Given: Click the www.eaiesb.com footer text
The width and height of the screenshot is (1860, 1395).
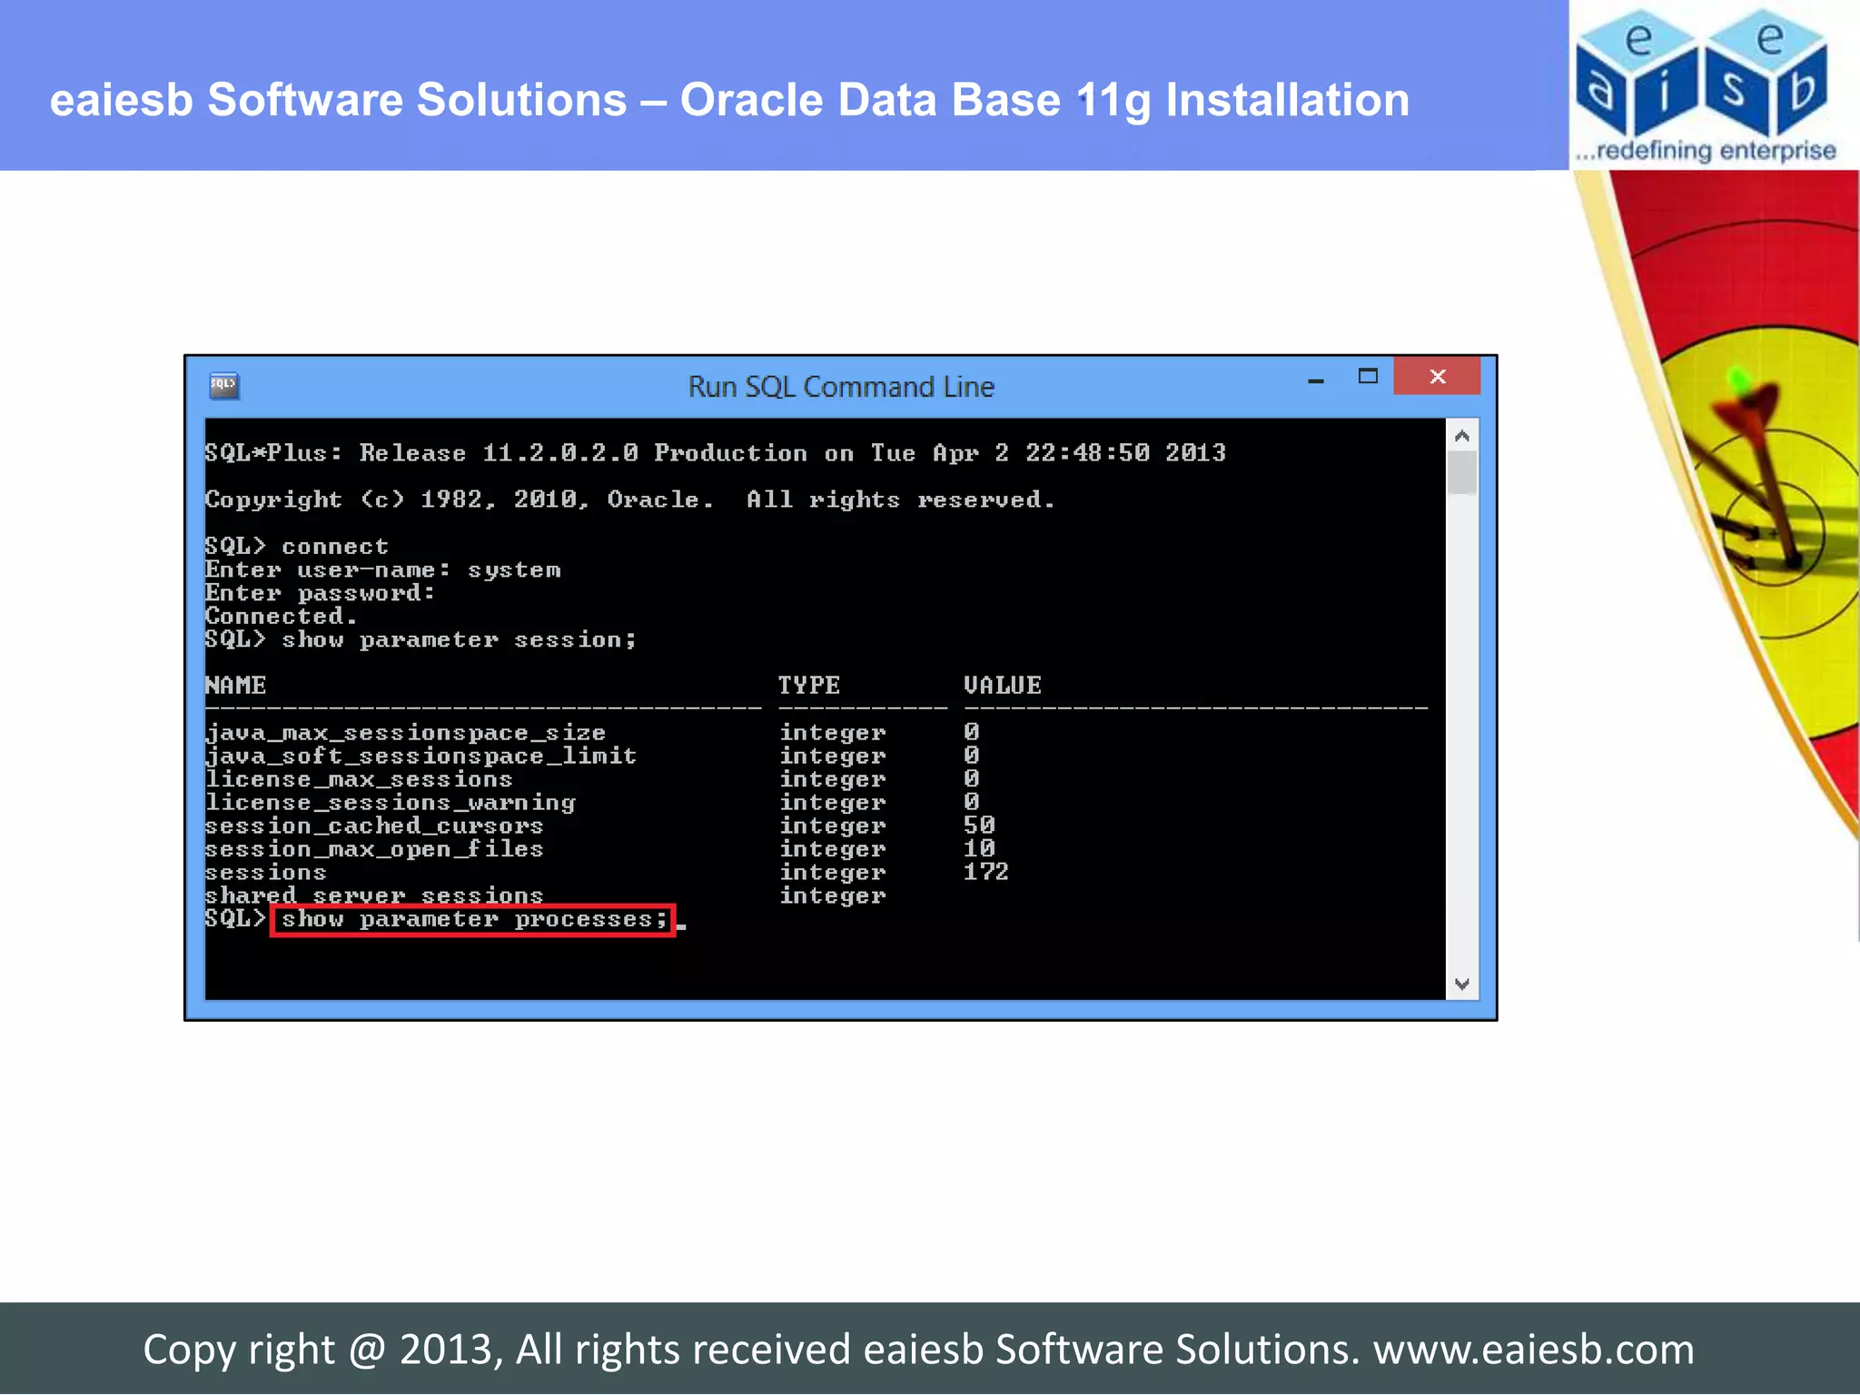Looking at the screenshot, I should point(1534,1350).
